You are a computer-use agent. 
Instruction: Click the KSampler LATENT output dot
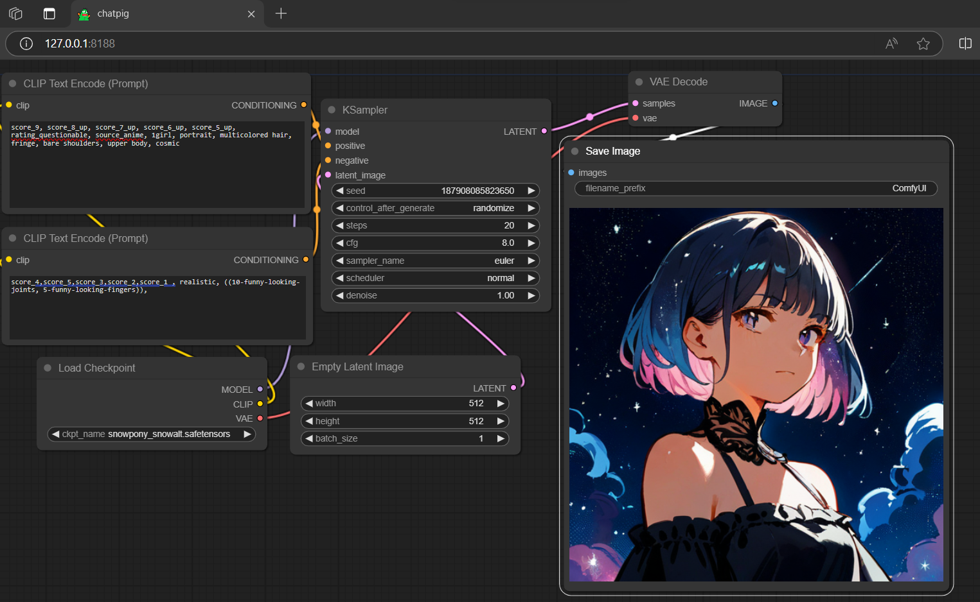[x=544, y=131]
